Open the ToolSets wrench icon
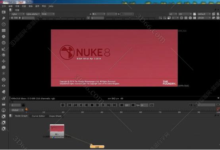The image size is (220, 150). [x=4, y=98]
